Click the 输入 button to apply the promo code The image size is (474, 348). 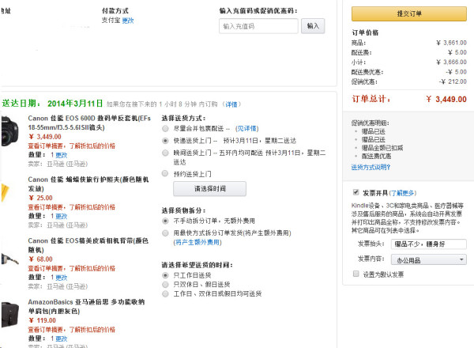[x=313, y=26]
